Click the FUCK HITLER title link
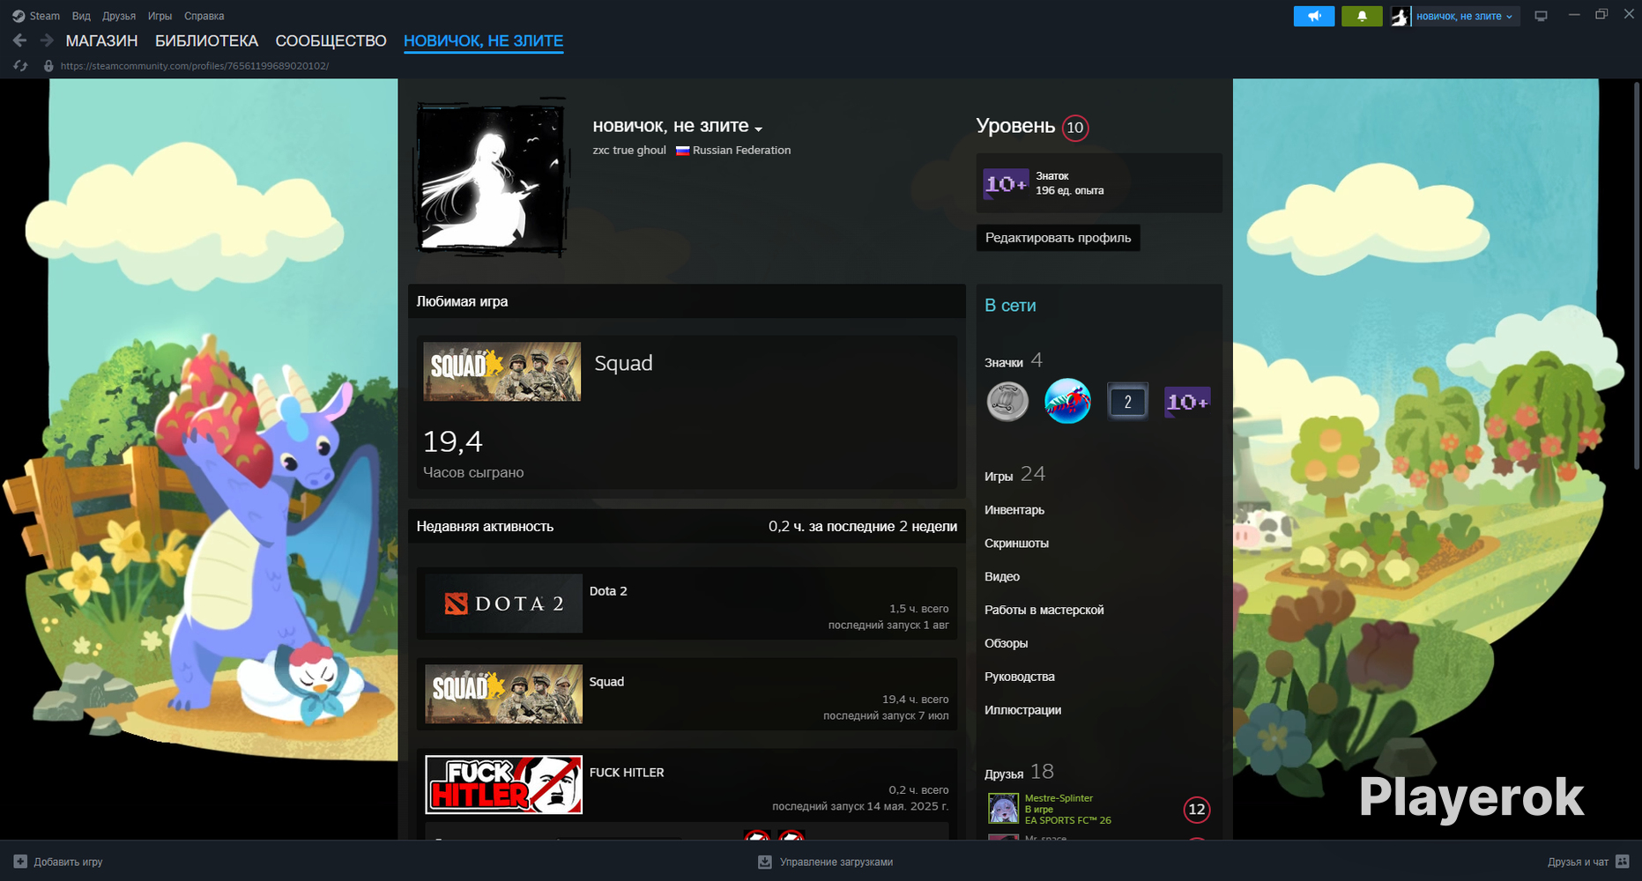The image size is (1642, 881). point(627,773)
